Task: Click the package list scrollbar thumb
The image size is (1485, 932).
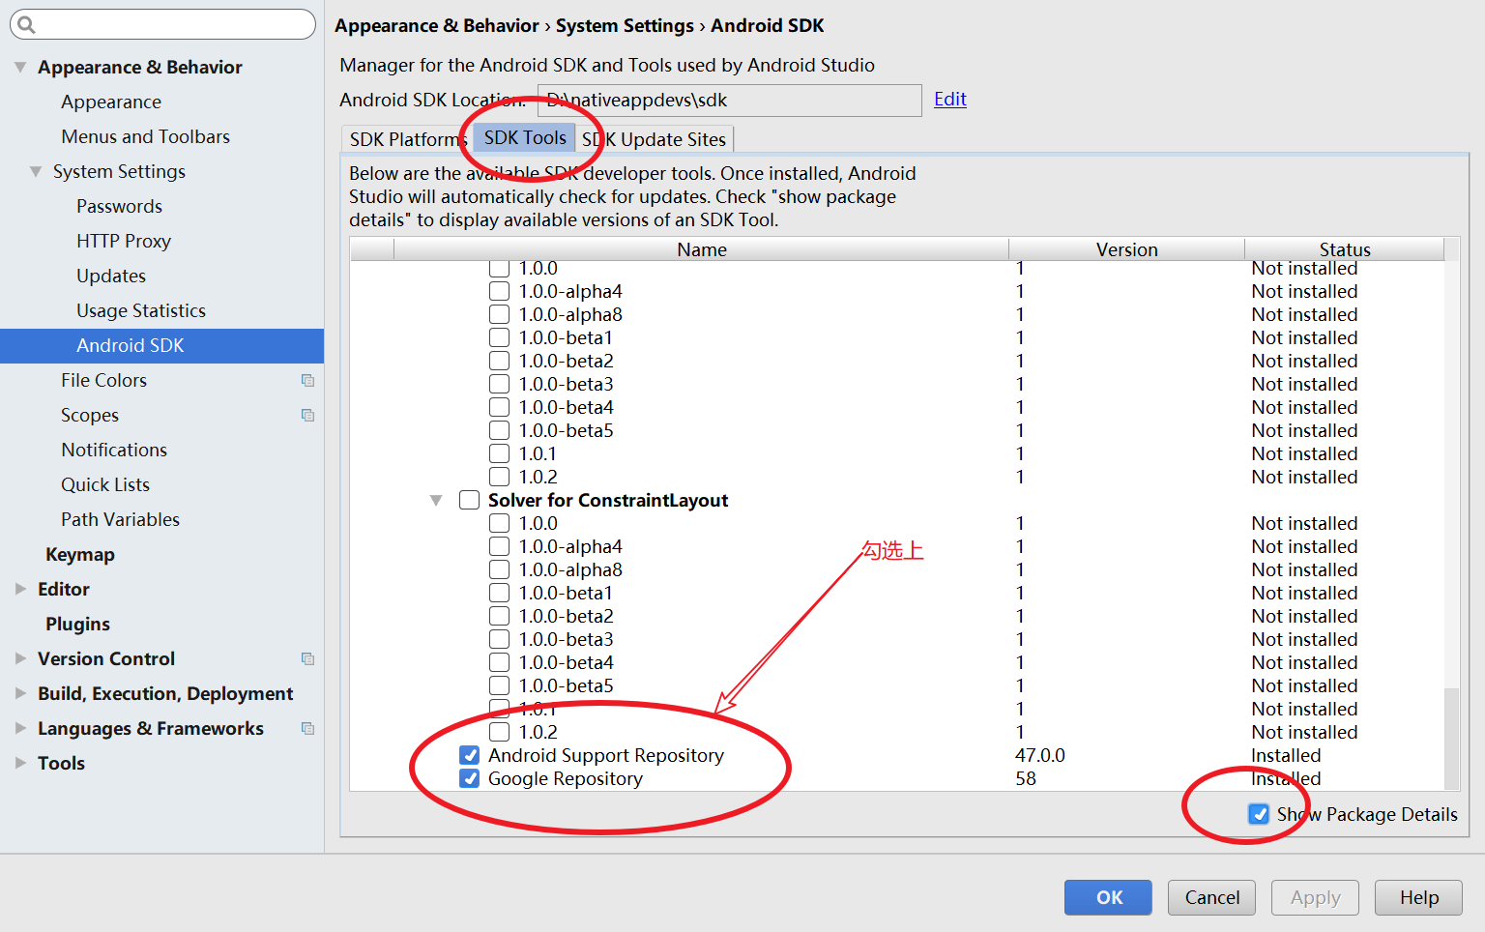Action: pos(1451,738)
